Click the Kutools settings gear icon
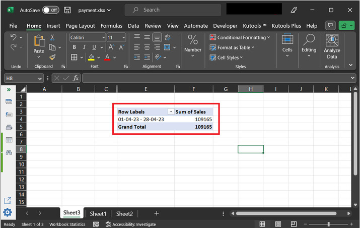 point(8,212)
